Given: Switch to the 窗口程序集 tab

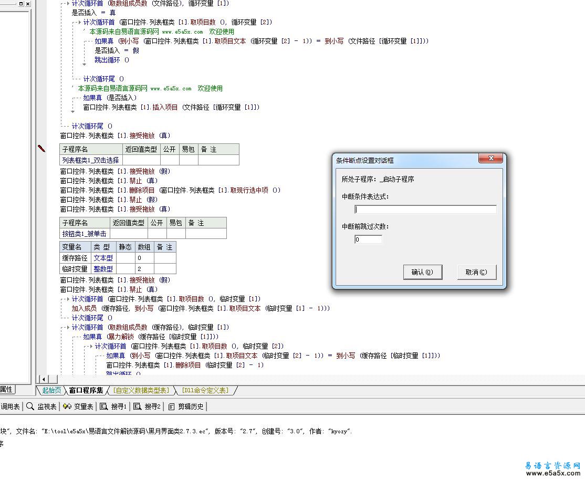Looking at the screenshot, I should (86, 390).
